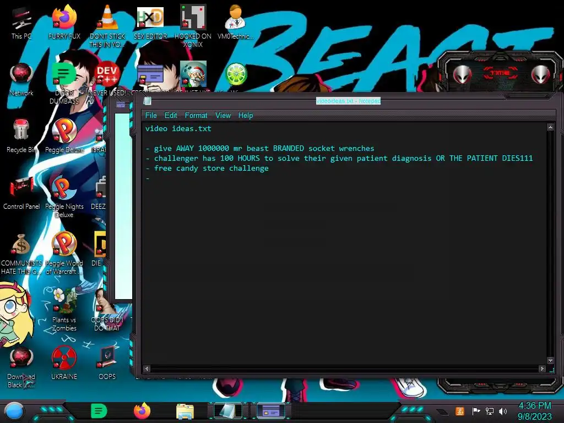Launch Peggle Deluxe shortcut
Viewport: 564px width, 423px height.
coord(64,136)
